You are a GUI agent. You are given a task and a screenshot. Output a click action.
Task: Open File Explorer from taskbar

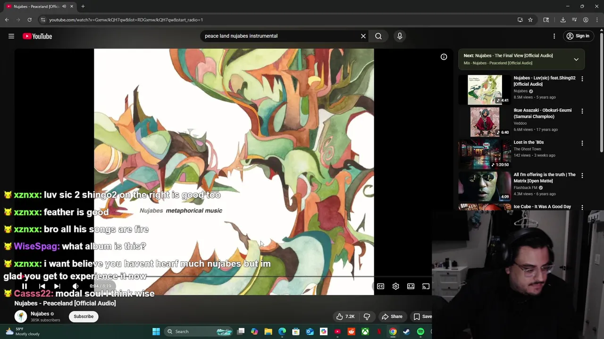click(268, 331)
